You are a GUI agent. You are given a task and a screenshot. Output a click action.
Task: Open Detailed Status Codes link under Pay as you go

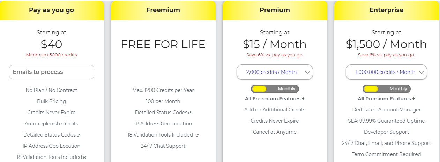tap(50, 135)
